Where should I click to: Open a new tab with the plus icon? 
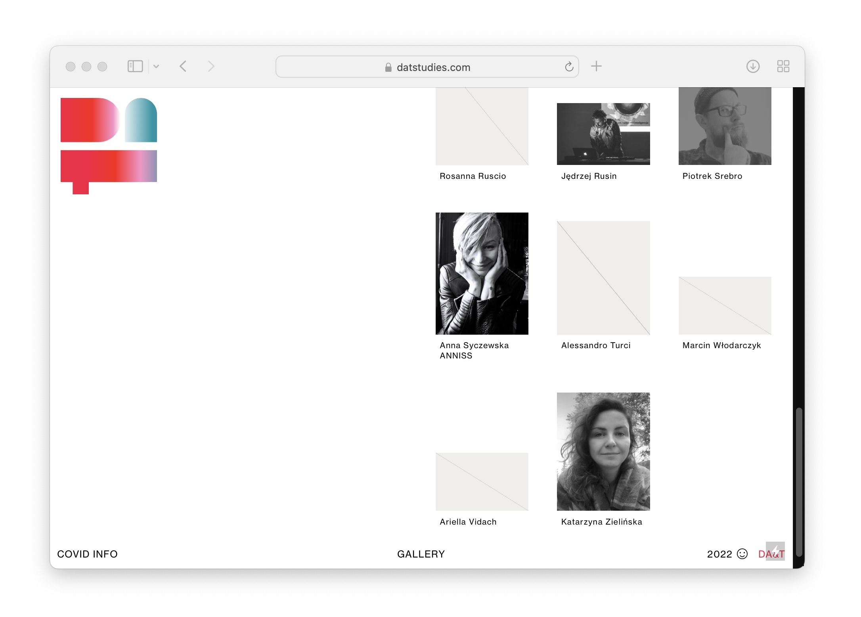[x=596, y=66]
